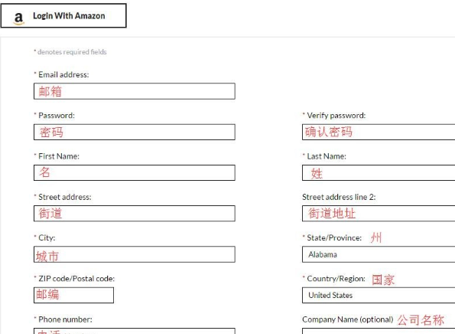The image size is (455, 334).
Task: Select the 'Company Name (optional)' label
Action: [x=348, y=319]
